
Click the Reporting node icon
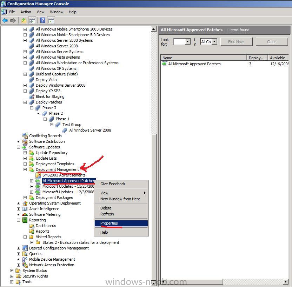(25, 220)
